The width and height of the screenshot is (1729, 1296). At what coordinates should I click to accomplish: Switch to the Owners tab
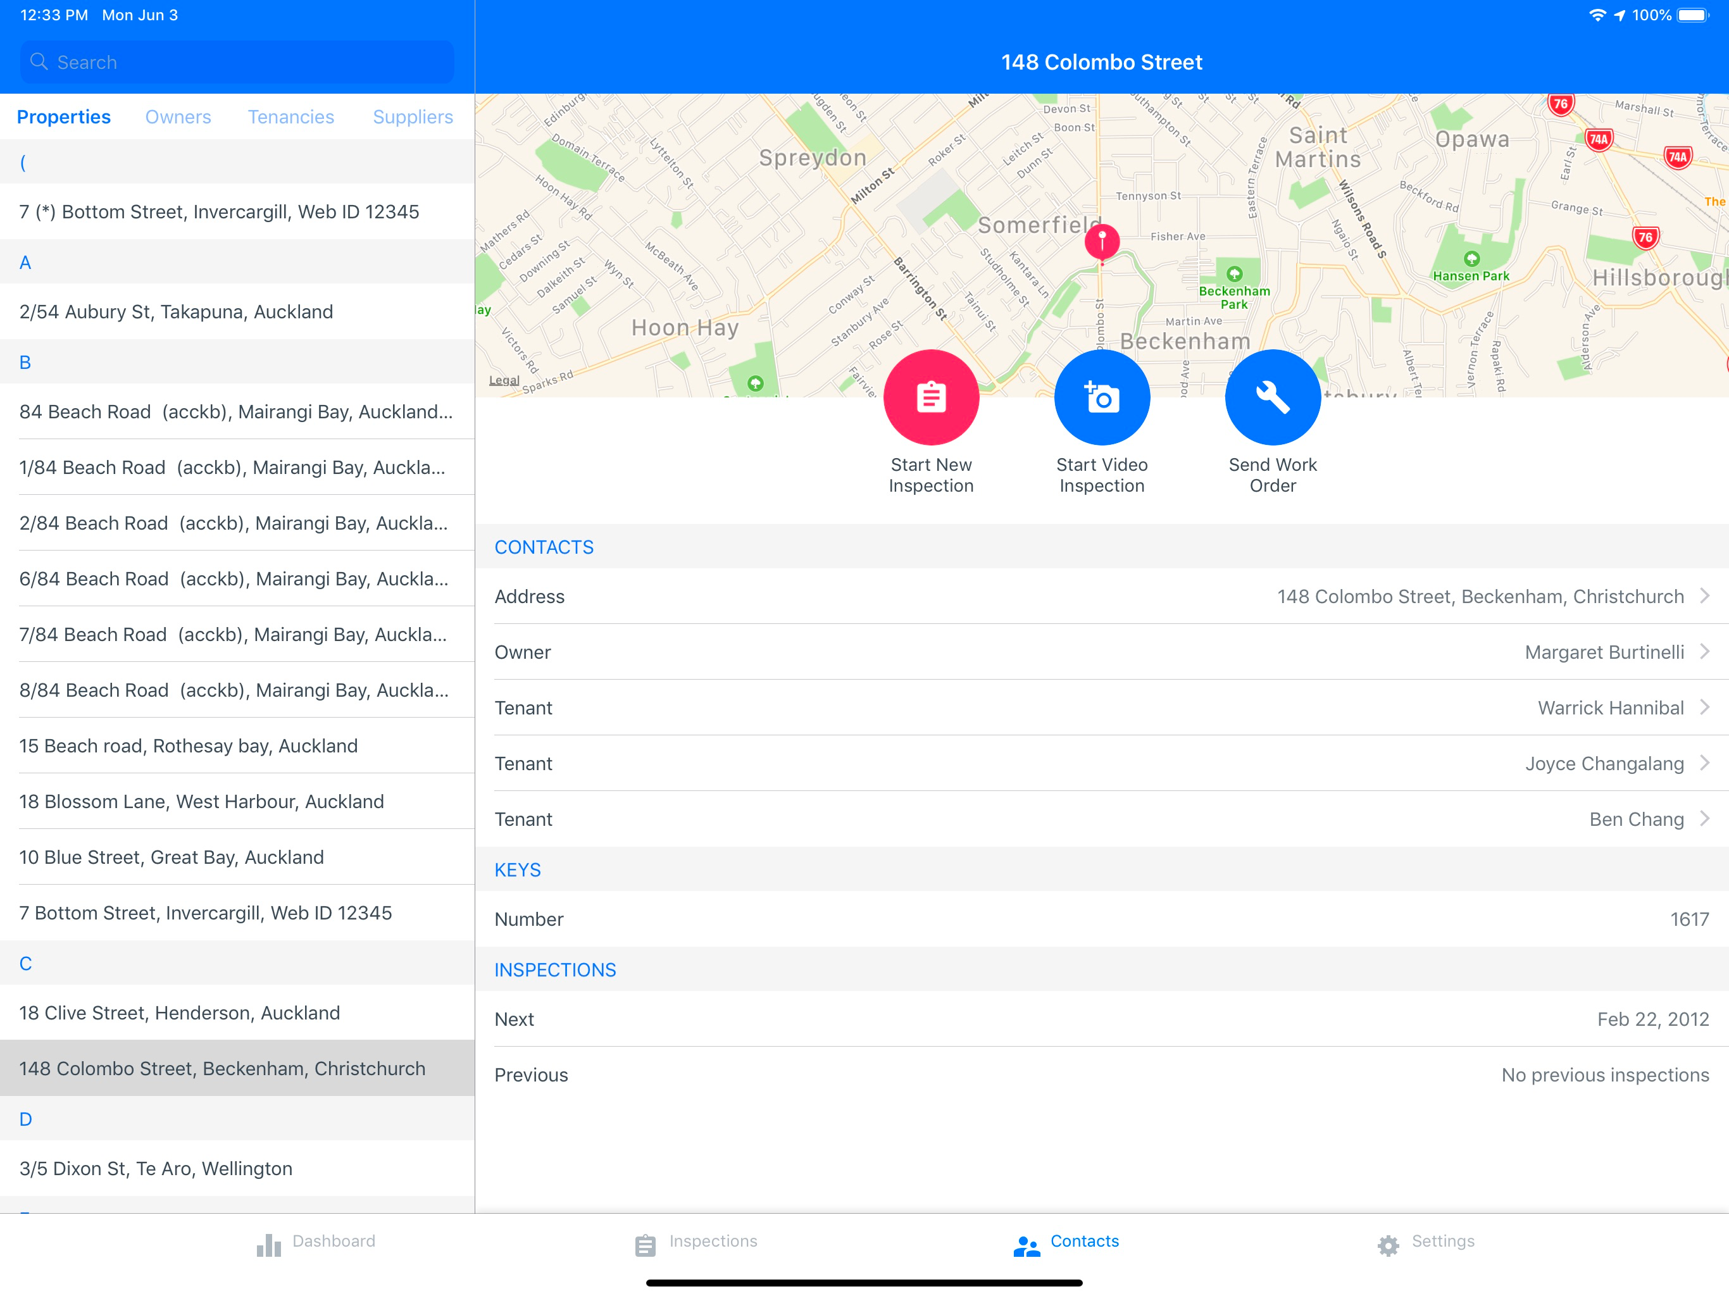[x=178, y=116]
